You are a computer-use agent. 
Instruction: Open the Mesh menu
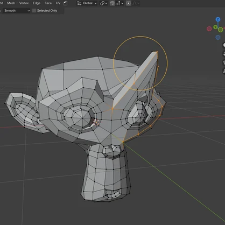[x=11, y=3]
